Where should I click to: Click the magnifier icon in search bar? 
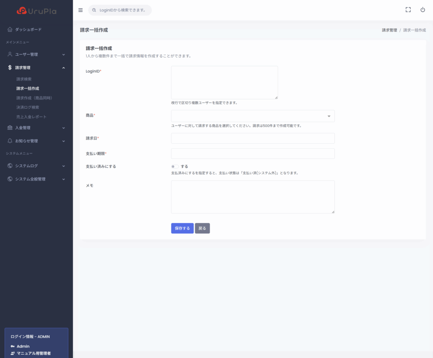click(x=94, y=10)
